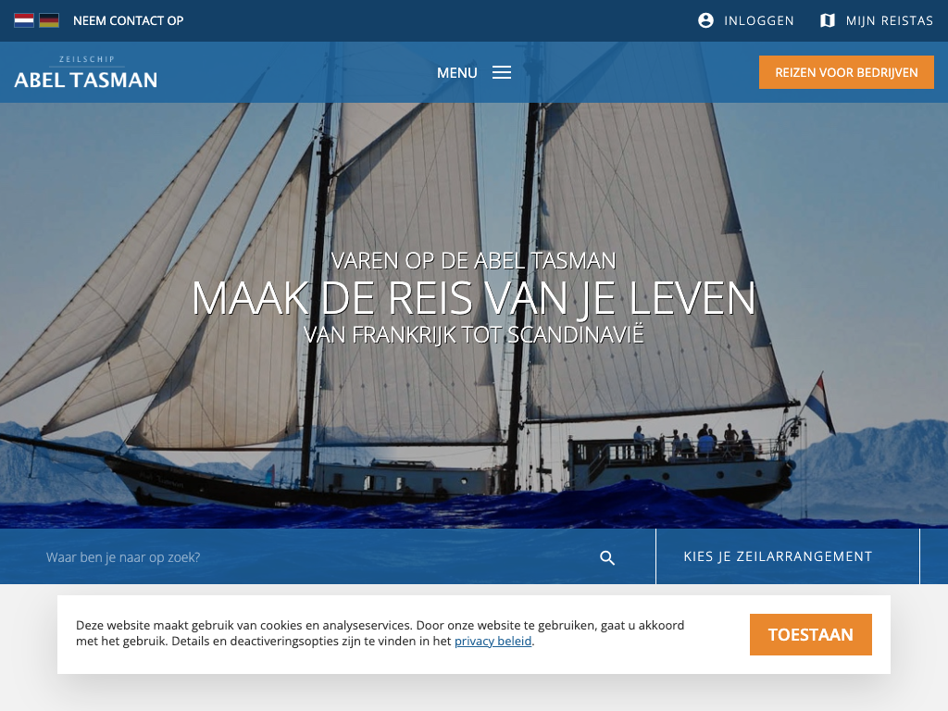This screenshot has width=948, height=711.
Task: Click the user account icon beside Inloggen
Action: (x=705, y=20)
